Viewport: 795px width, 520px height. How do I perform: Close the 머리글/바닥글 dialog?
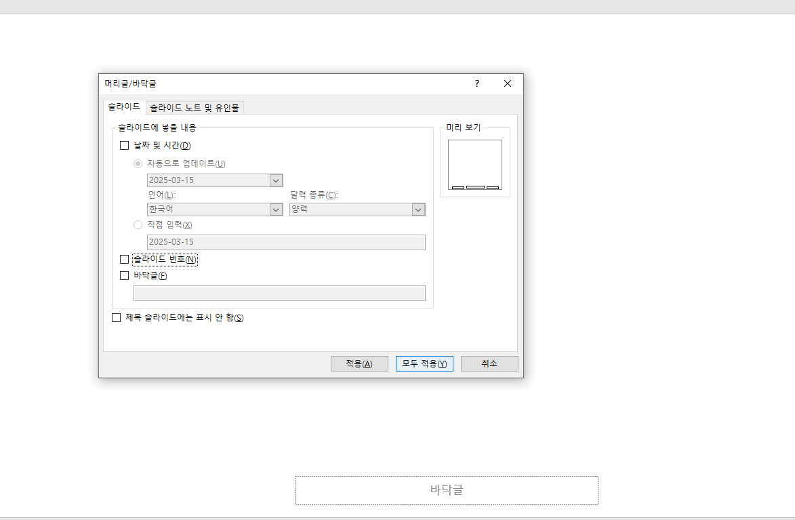507,83
